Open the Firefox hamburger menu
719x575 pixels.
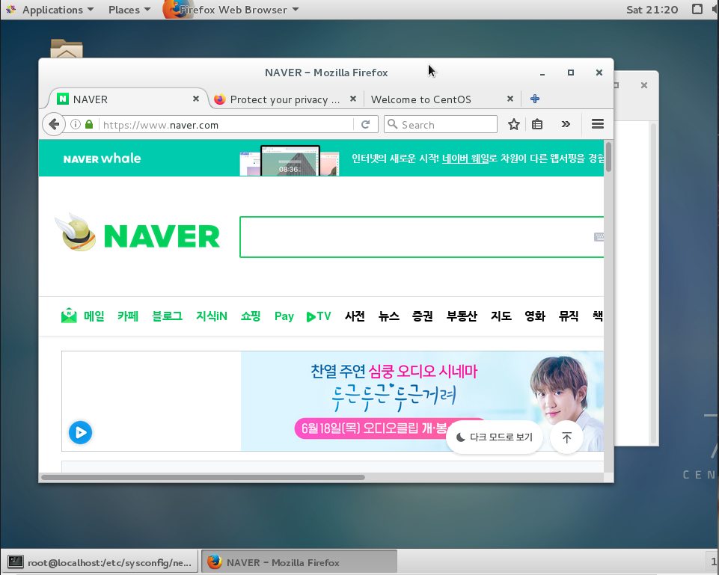pos(598,124)
